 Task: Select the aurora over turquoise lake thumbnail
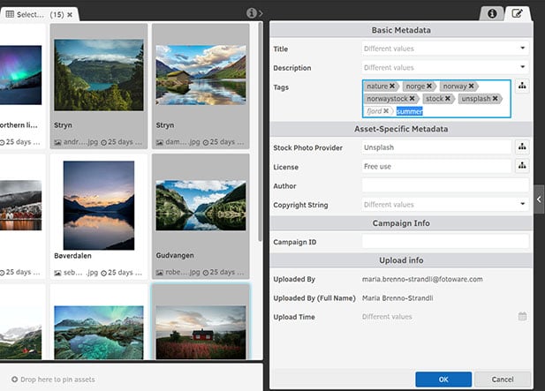[x=99, y=333]
